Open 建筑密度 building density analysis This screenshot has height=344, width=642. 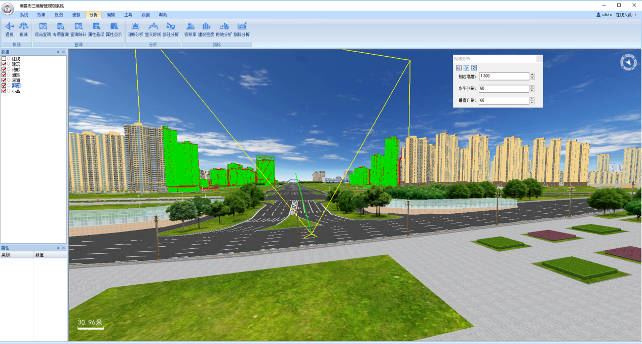206,29
